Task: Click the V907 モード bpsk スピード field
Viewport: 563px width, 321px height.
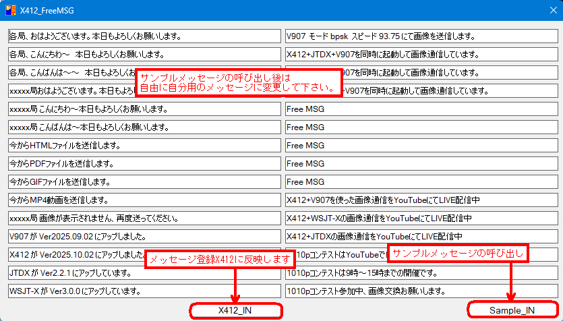Action: pos(421,36)
